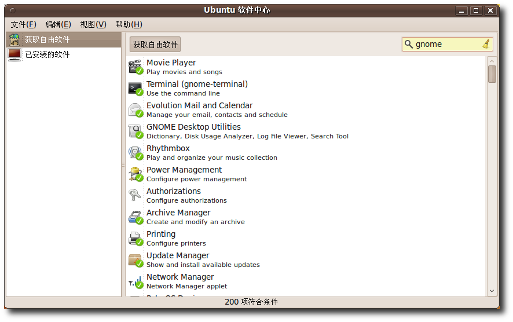Select the "Rhythmbox" title
The image size is (513, 322).
coord(168,148)
